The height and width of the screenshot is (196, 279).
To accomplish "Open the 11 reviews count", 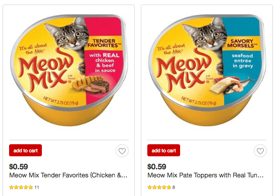I will pos(37,187).
